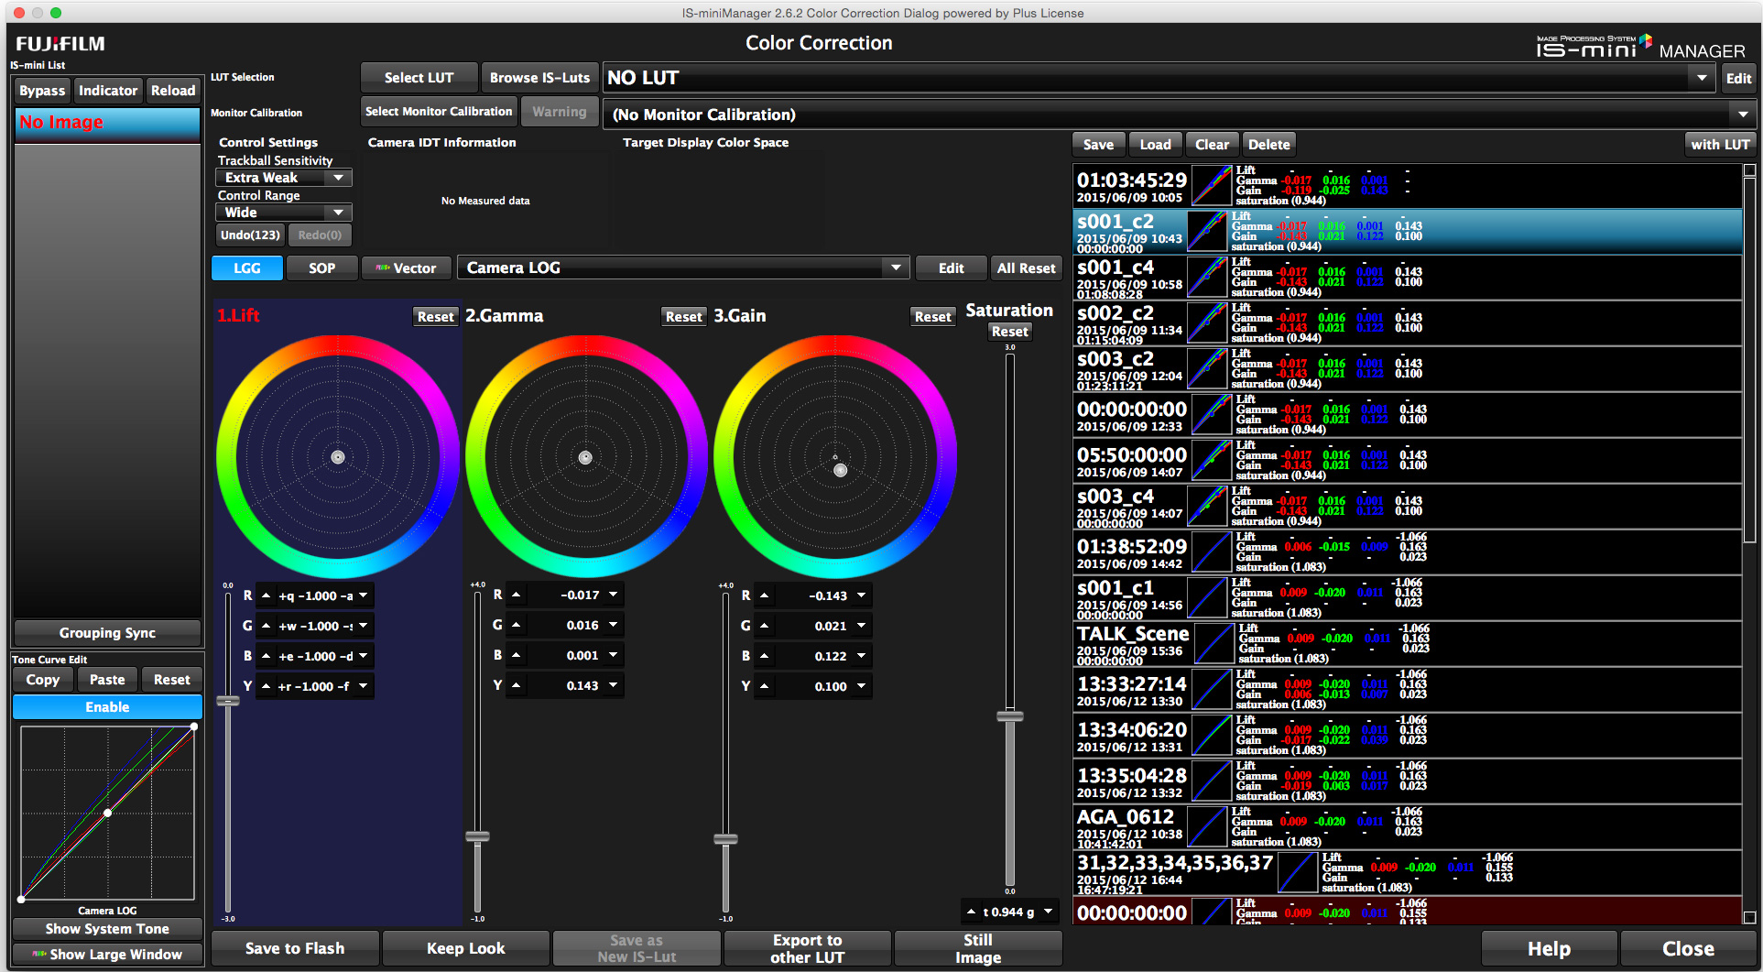The image size is (1763, 972).
Task: Toggle the Indicator button
Action: click(107, 91)
